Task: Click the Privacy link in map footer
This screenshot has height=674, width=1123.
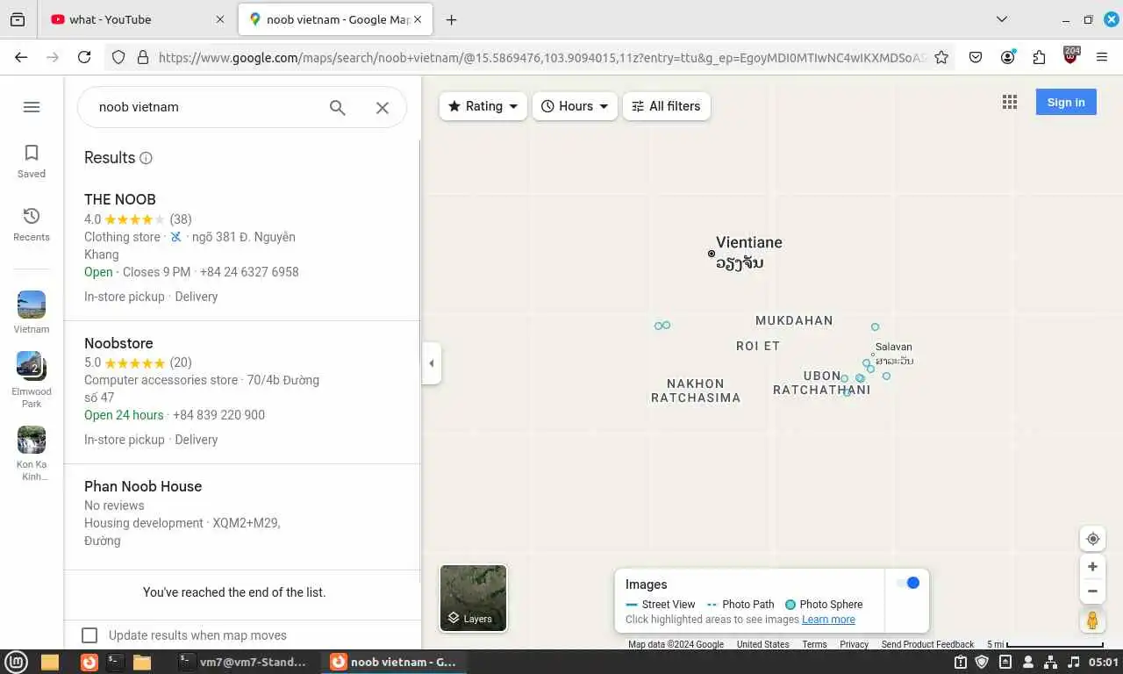Action: pyautogui.click(x=854, y=644)
